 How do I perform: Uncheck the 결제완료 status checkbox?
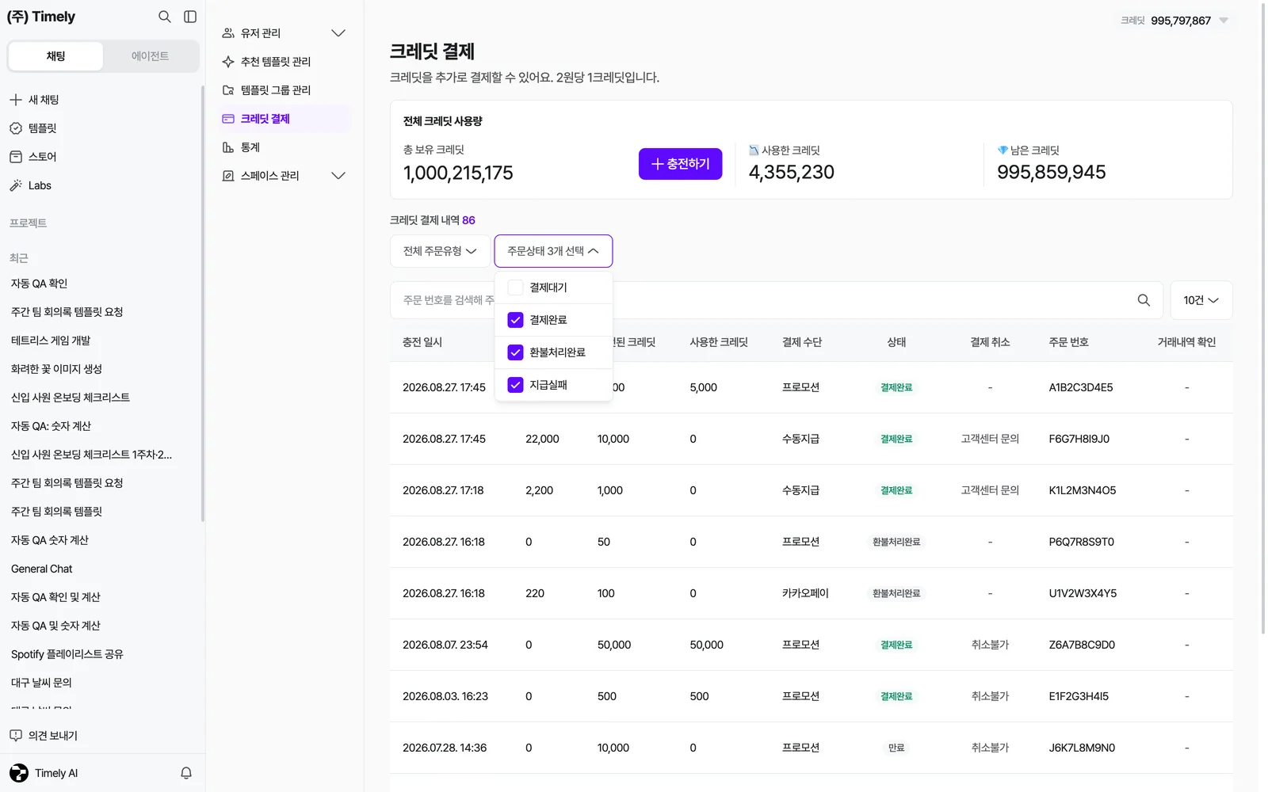515,320
